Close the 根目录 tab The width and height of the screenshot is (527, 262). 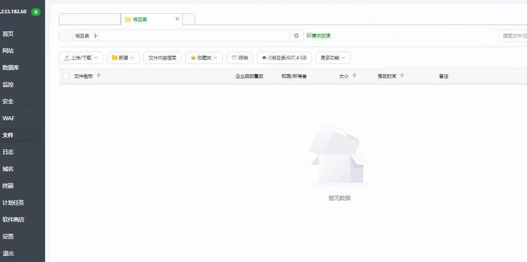(177, 19)
